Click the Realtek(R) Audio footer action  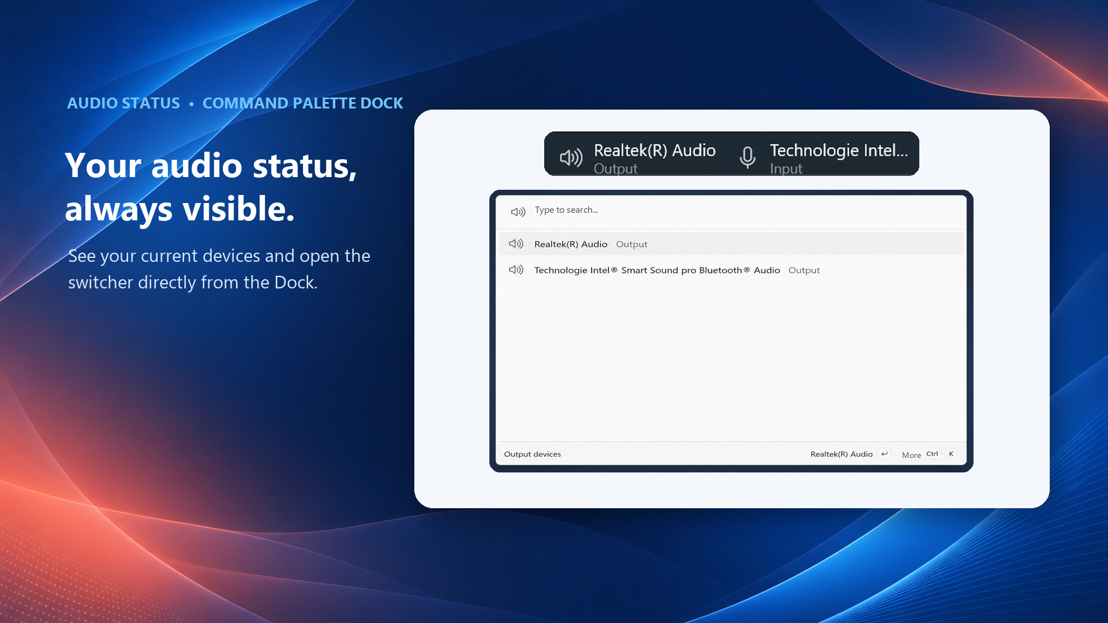(841, 455)
